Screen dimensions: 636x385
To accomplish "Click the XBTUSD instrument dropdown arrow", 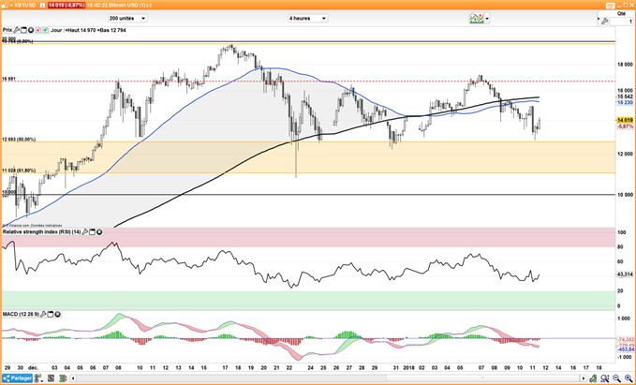I will pos(10,5).
